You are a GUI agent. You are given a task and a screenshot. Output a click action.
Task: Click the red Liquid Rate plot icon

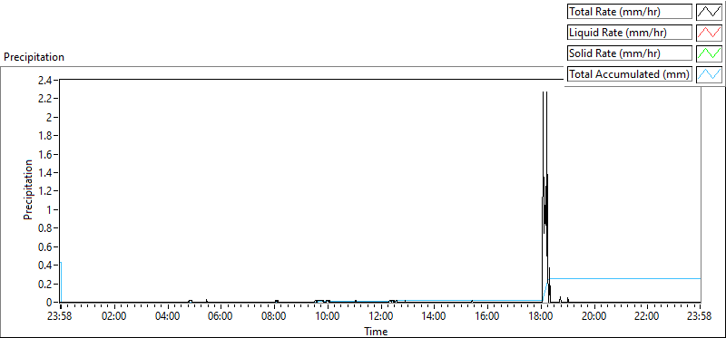[x=710, y=33]
